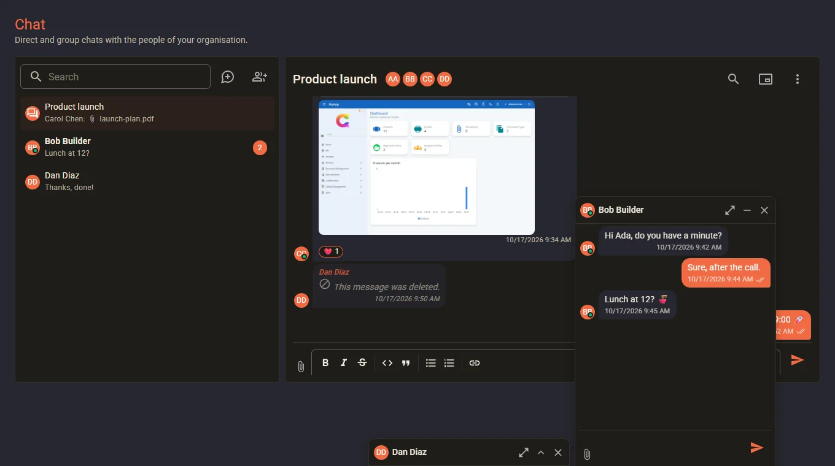Toggle the heart reaction on the screenshot message
The image size is (835, 466).
coord(331,251)
